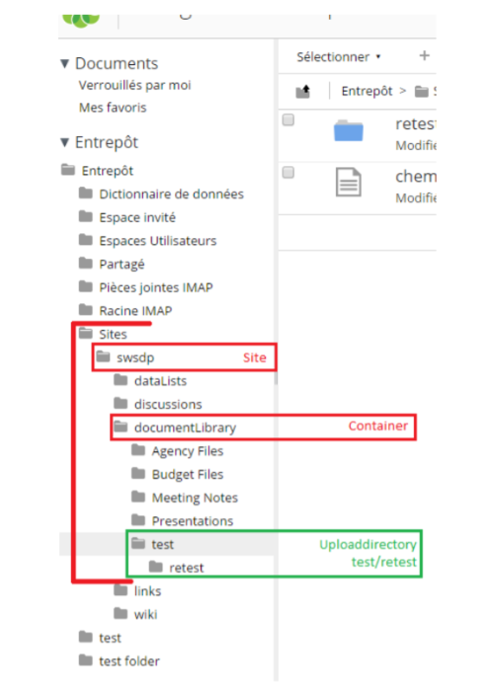Click the breadcrumb folder icon after Entrepôt
Image resolution: width=485 pixels, height=698 pixels.
tap(422, 92)
